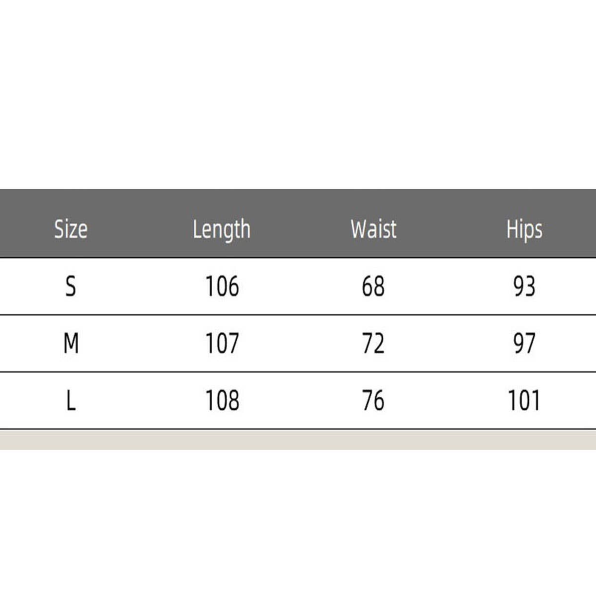Click the white area beneath the beige strip
The width and height of the screenshot is (596, 596).
click(298, 521)
